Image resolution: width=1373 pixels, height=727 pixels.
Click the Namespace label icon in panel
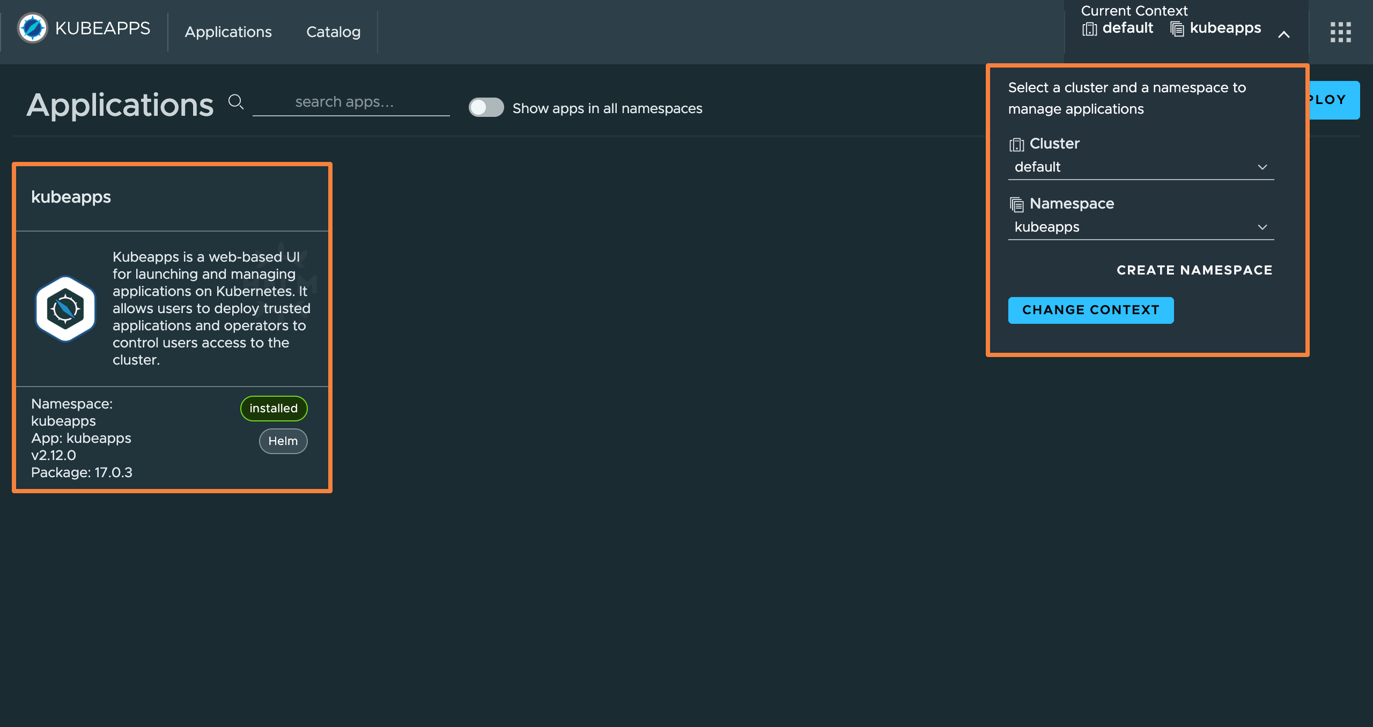point(1016,204)
